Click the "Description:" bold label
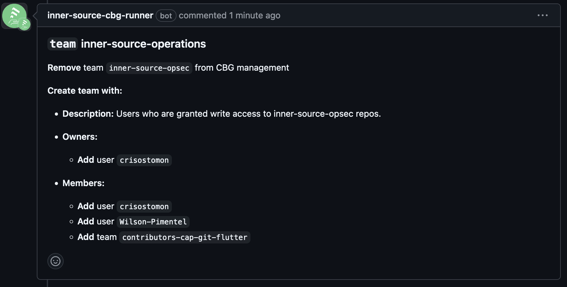567x287 pixels. pos(88,114)
